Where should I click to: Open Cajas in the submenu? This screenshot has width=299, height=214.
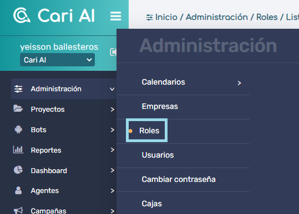[x=151, y=203]
